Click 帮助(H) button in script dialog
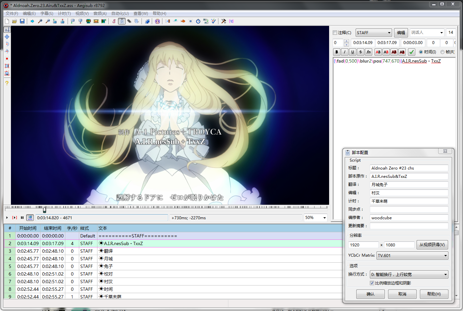The width and height of the screenshot is (463, 311). [x=434, y=294]
